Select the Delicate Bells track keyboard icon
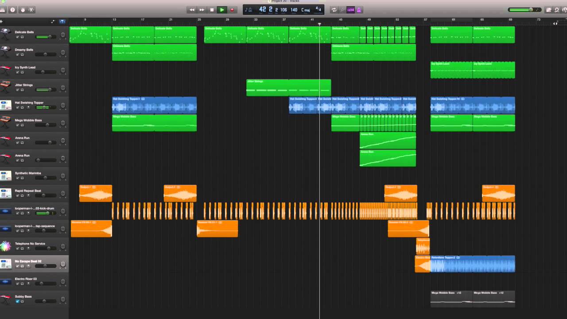 pyautogui.click(x=5, y=34)
